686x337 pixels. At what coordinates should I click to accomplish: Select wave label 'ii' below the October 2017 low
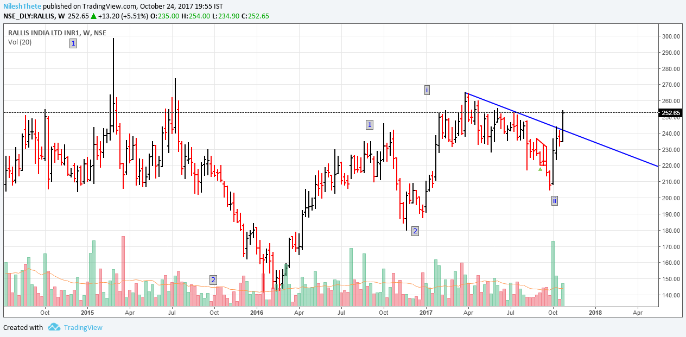click(554, 201)
